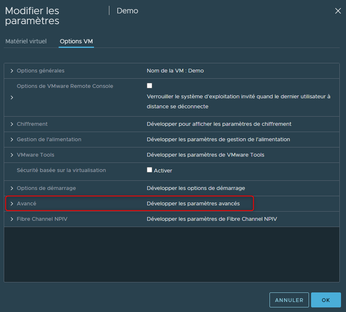Expand the Fibre Channel NPIV chevron
Image resolution: width=346 pixels, height=312 pixels.
pyautogui.click(x=12, y=219)
